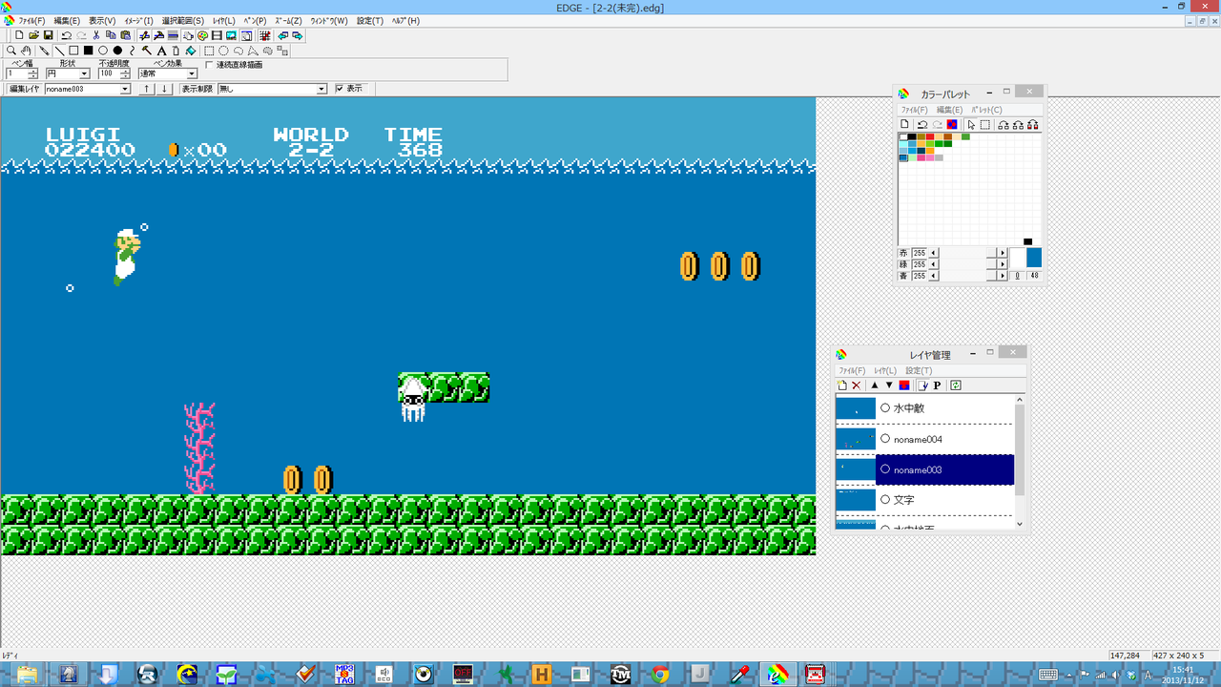Select the filled circle tool
Screen dimensions: 1221x687
117,51
